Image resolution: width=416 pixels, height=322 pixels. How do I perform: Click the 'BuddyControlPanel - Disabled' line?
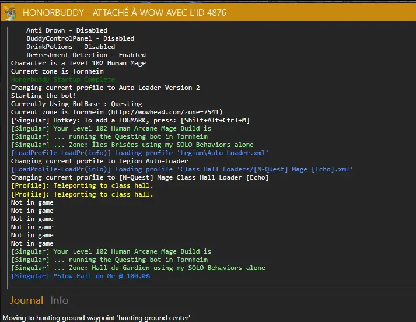point(80,38)
